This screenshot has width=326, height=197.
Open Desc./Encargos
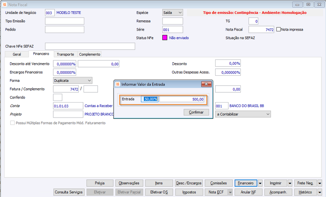189,183
